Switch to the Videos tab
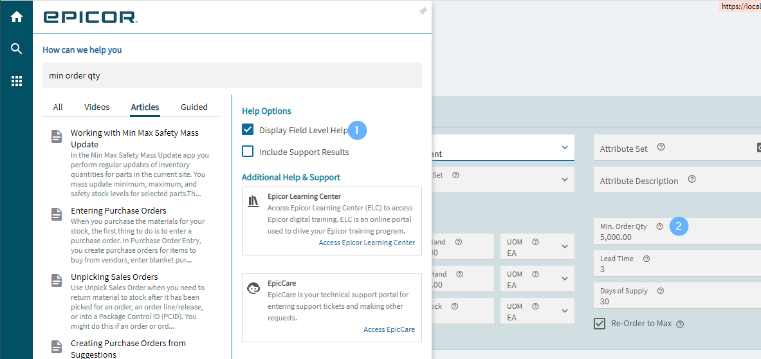This screenshot has height=359, width=761. click(97, 107)
